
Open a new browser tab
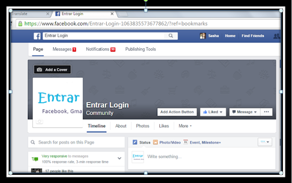click(122, 14)
